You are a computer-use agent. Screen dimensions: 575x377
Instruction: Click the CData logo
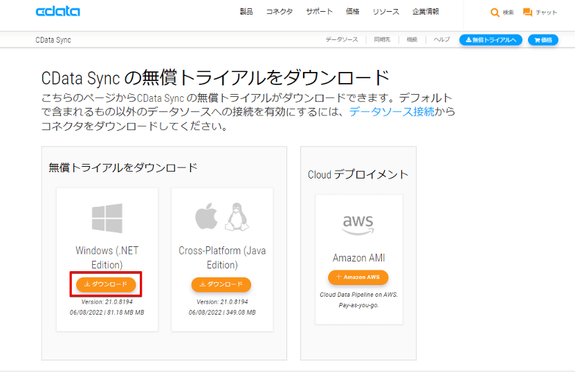pos(58,11)
